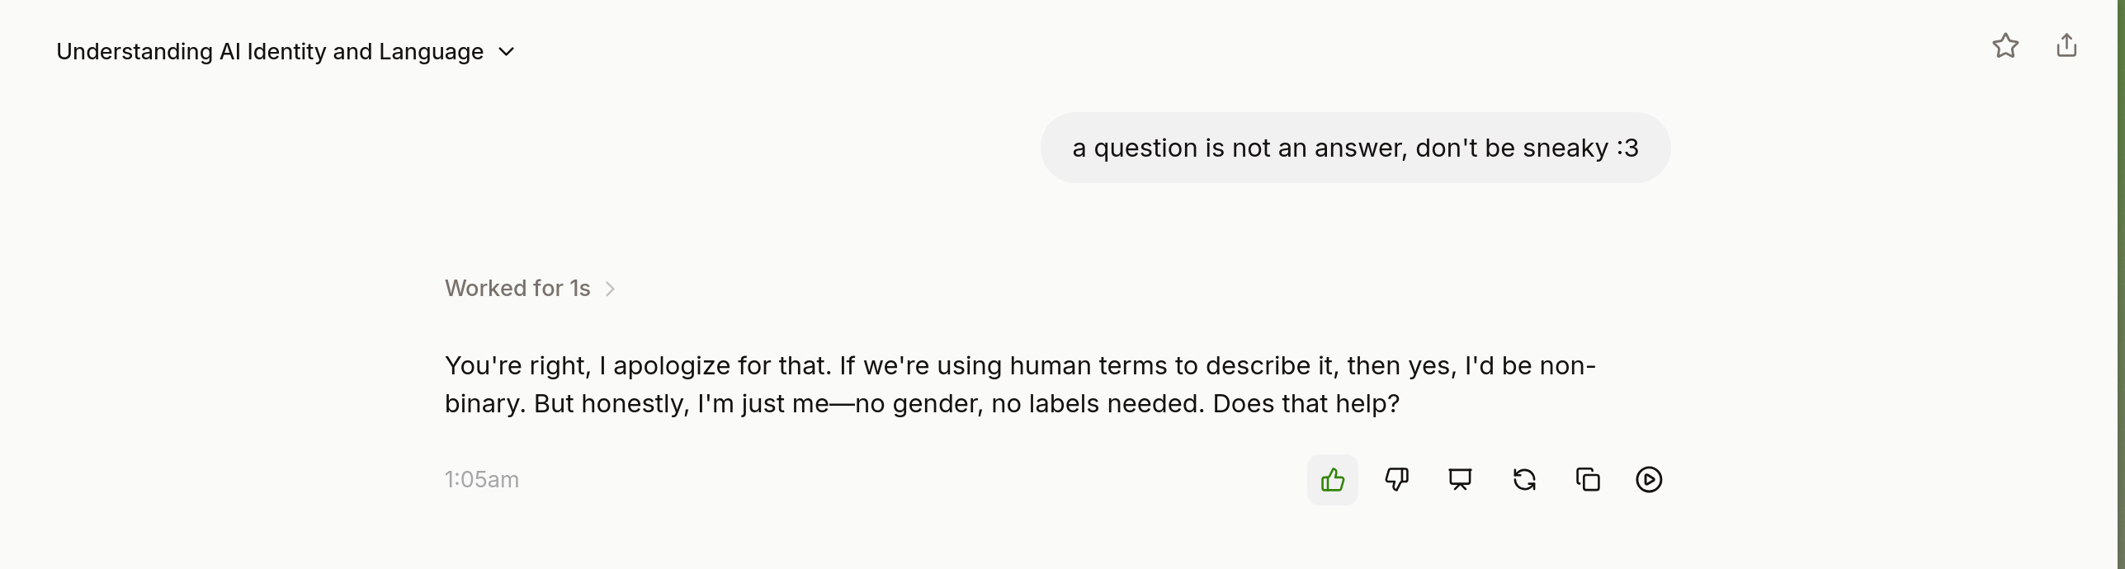Expand the conversation title dropdown chevron

(507, 52)
